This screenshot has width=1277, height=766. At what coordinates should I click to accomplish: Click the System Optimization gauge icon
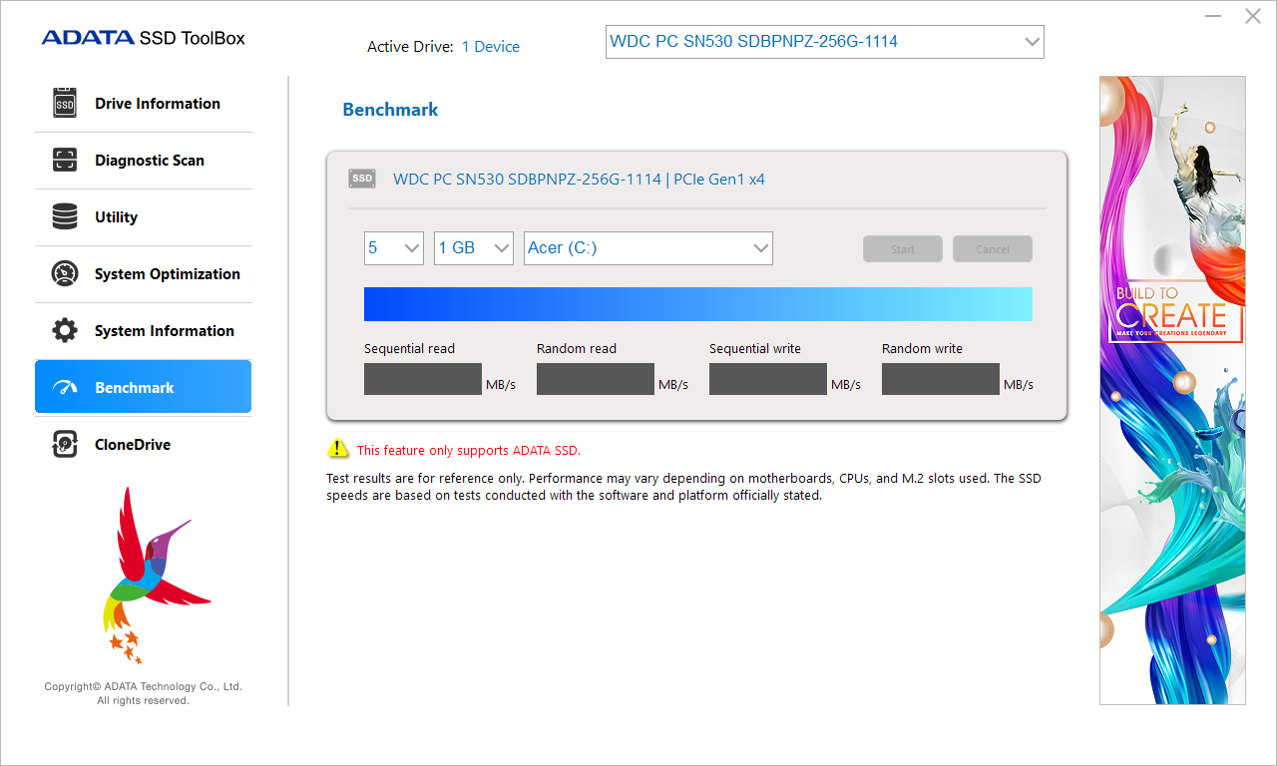[65, 274]
